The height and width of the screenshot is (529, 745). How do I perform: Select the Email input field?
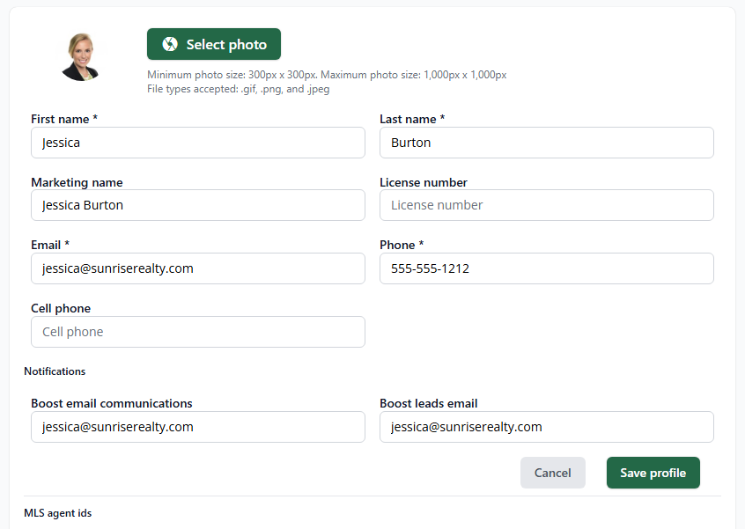[198, 268]
